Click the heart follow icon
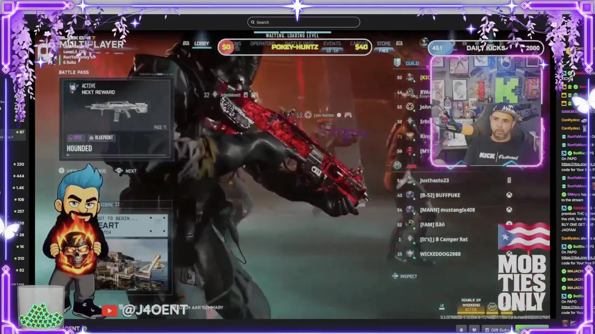Image resolution: width=595 pixels, height=334 pixels. [x=474, y=330]
